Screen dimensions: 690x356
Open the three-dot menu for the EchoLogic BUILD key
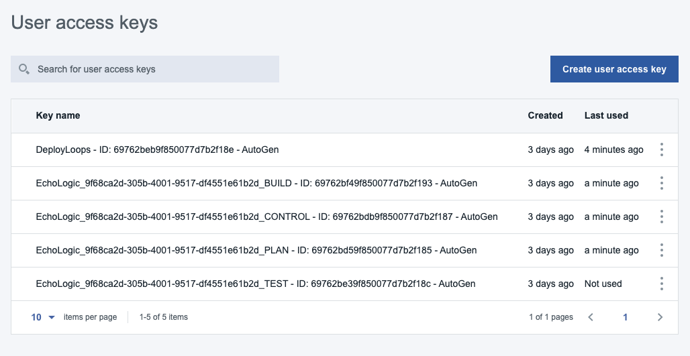click(661, 183)
